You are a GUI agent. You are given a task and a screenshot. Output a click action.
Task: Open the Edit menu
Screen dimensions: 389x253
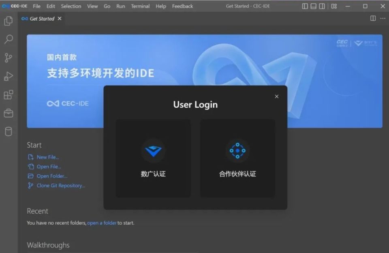51,6
